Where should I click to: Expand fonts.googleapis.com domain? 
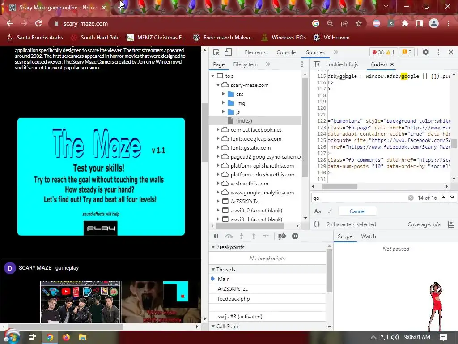pos(218,139)
